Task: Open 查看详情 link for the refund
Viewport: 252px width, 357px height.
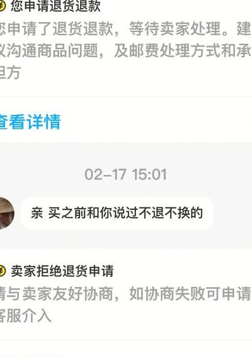Action: tap(30, 122)
